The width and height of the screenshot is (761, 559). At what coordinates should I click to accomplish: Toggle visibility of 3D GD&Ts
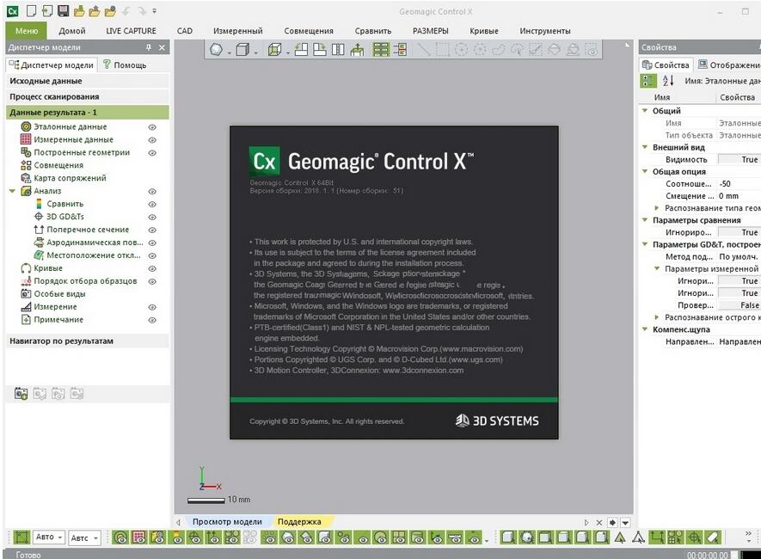click(152, 217)
